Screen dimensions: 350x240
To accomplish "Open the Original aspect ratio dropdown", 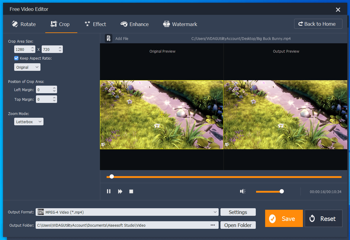I will [x=27, y=67].
